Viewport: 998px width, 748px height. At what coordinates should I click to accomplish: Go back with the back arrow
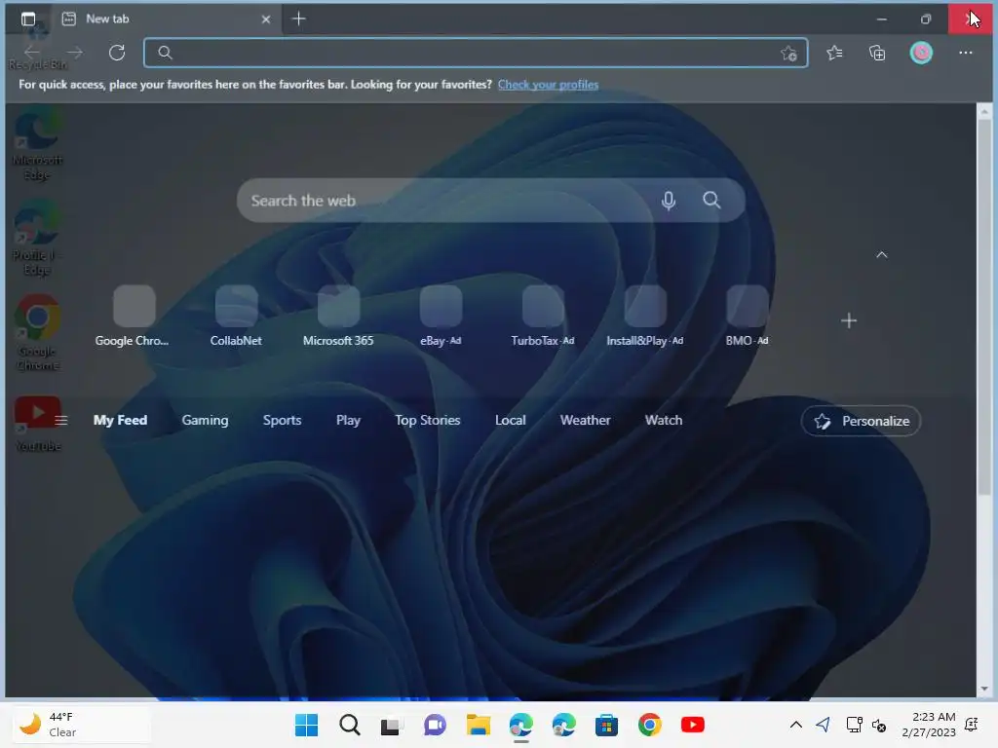click(32, 53)
